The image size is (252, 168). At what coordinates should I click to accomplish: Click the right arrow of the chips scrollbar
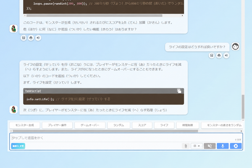tap(241, 131)
